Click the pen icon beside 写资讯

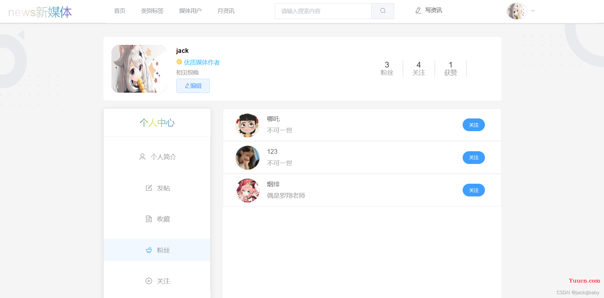tap(418, 11)
